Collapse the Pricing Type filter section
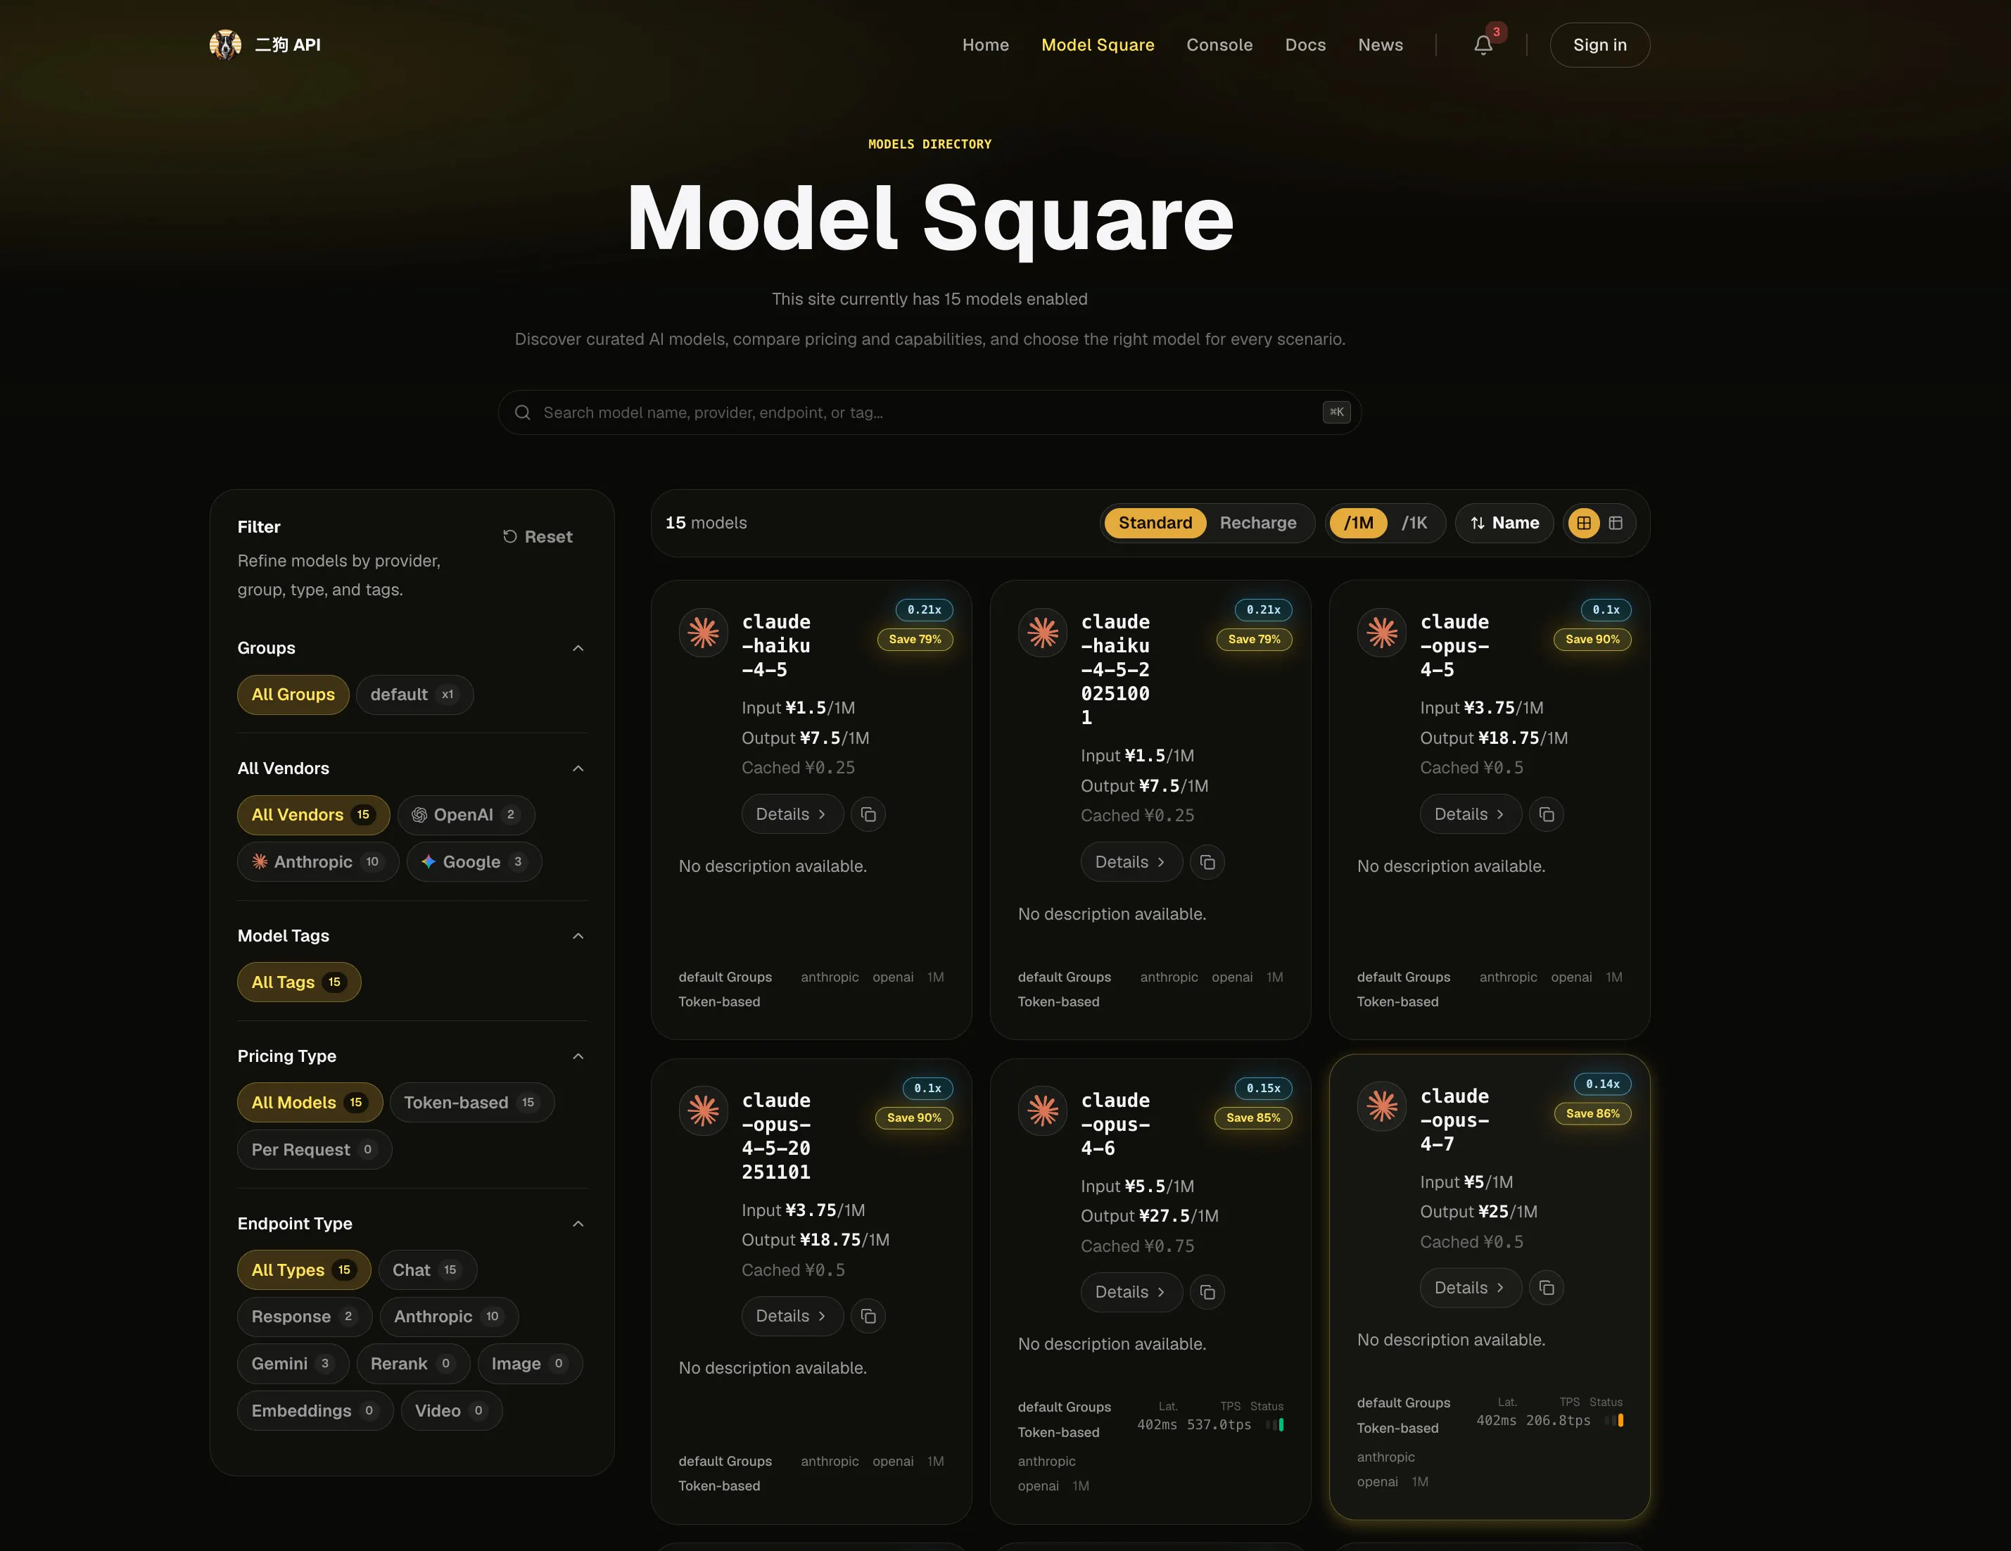Screen dimensions: 2011x1551 pos(578,1056)
